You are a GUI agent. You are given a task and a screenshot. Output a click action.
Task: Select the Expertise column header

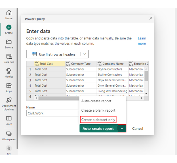point(138,64)
